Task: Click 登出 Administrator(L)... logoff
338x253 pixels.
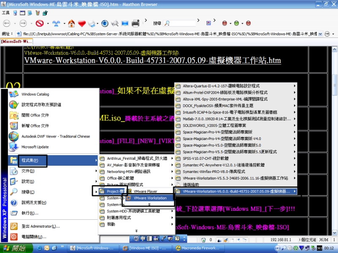Action: click(x=53, y=226)
